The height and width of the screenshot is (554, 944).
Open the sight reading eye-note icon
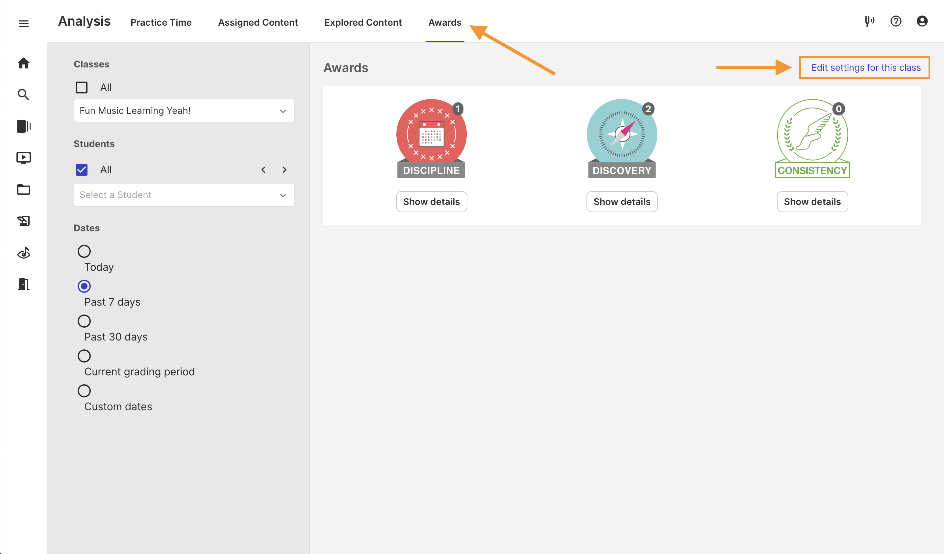click(24, 253)
